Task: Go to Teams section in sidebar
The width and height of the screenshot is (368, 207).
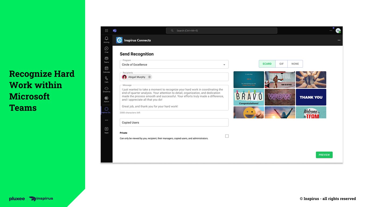Action: [106, 60]
